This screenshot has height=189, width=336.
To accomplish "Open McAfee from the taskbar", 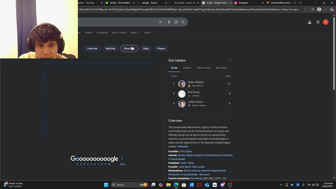I will 199,185.
